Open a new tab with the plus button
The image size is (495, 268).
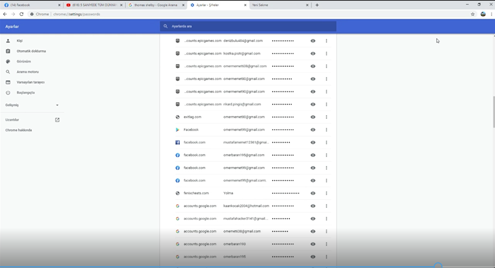point(317,5)
